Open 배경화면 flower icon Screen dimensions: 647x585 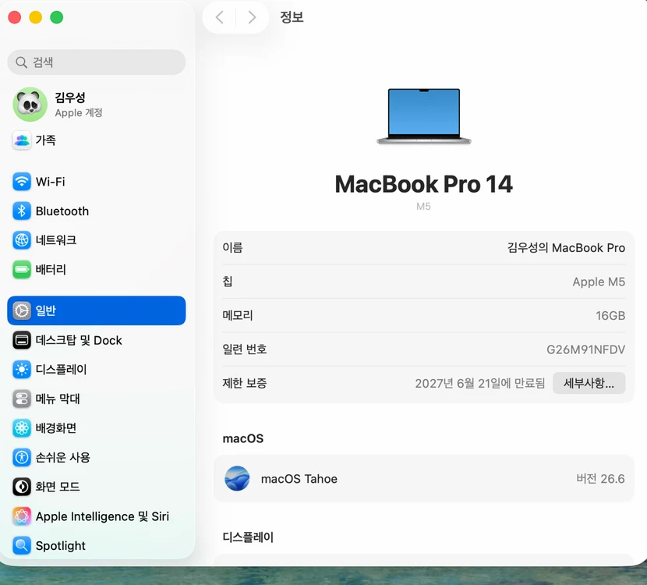[x=22, y=428]
